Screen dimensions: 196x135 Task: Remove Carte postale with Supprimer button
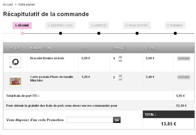184,77
